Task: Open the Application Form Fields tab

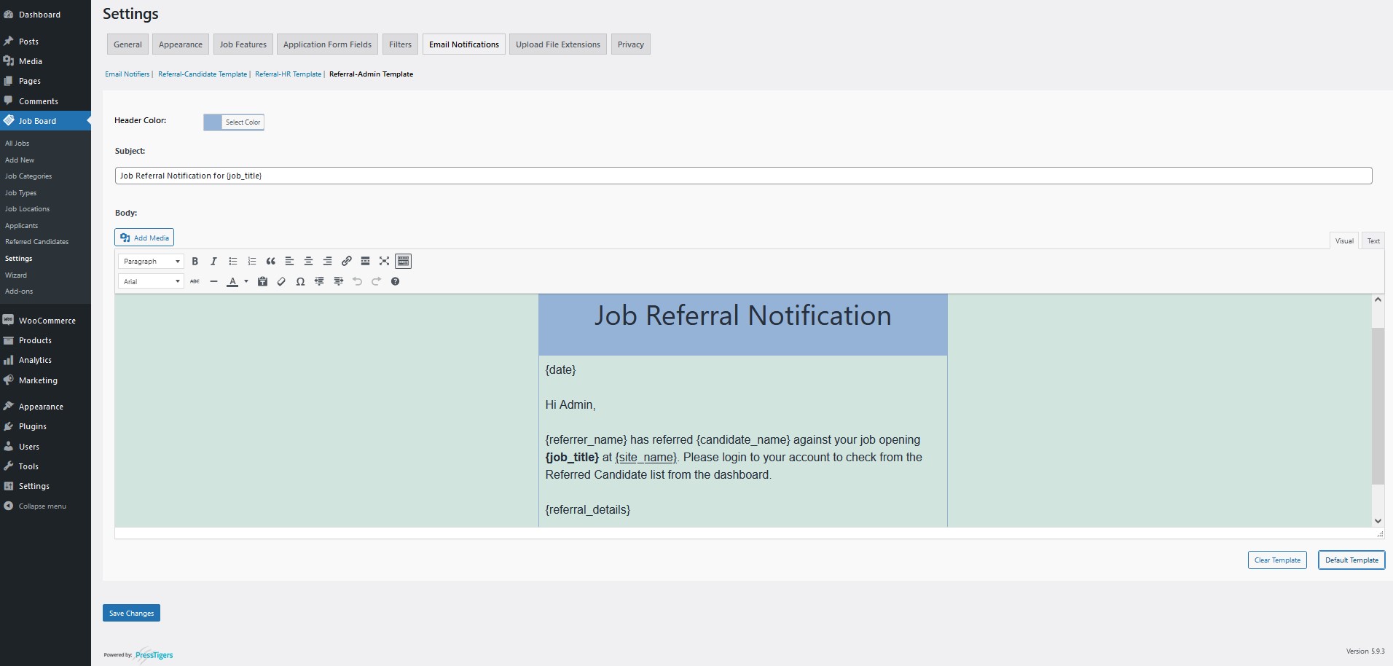Action: (x=327, y=44)
